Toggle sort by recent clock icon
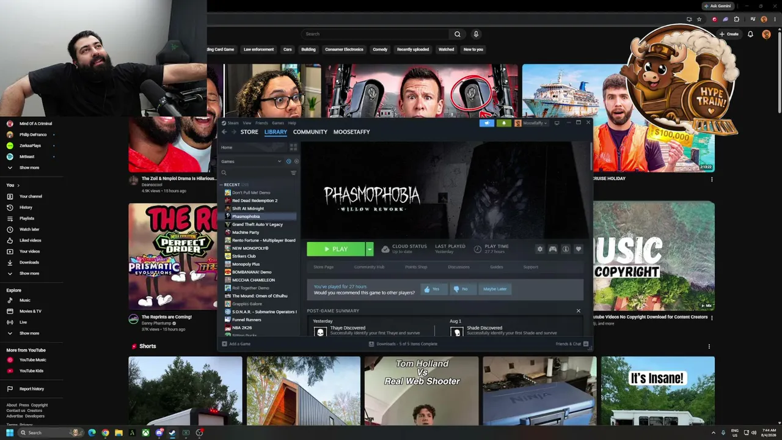The height and width of the screenshot is (440, 782). pos(289,161)
